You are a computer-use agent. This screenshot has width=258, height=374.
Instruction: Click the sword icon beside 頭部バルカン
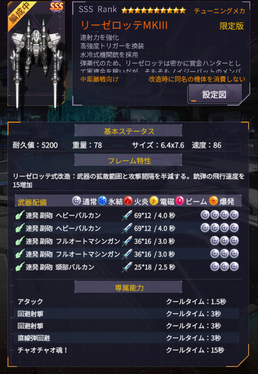pos(127,267)
